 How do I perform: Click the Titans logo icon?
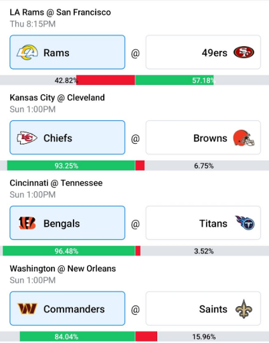coord(245,223)
